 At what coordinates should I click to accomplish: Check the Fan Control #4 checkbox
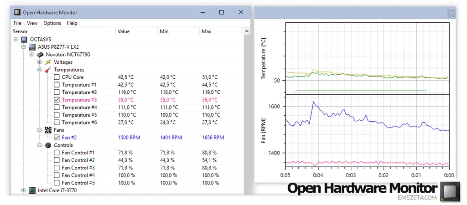coord(57,175)
